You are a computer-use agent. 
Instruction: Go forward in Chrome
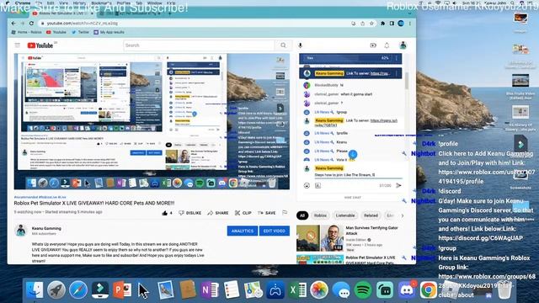coord(23,24)
